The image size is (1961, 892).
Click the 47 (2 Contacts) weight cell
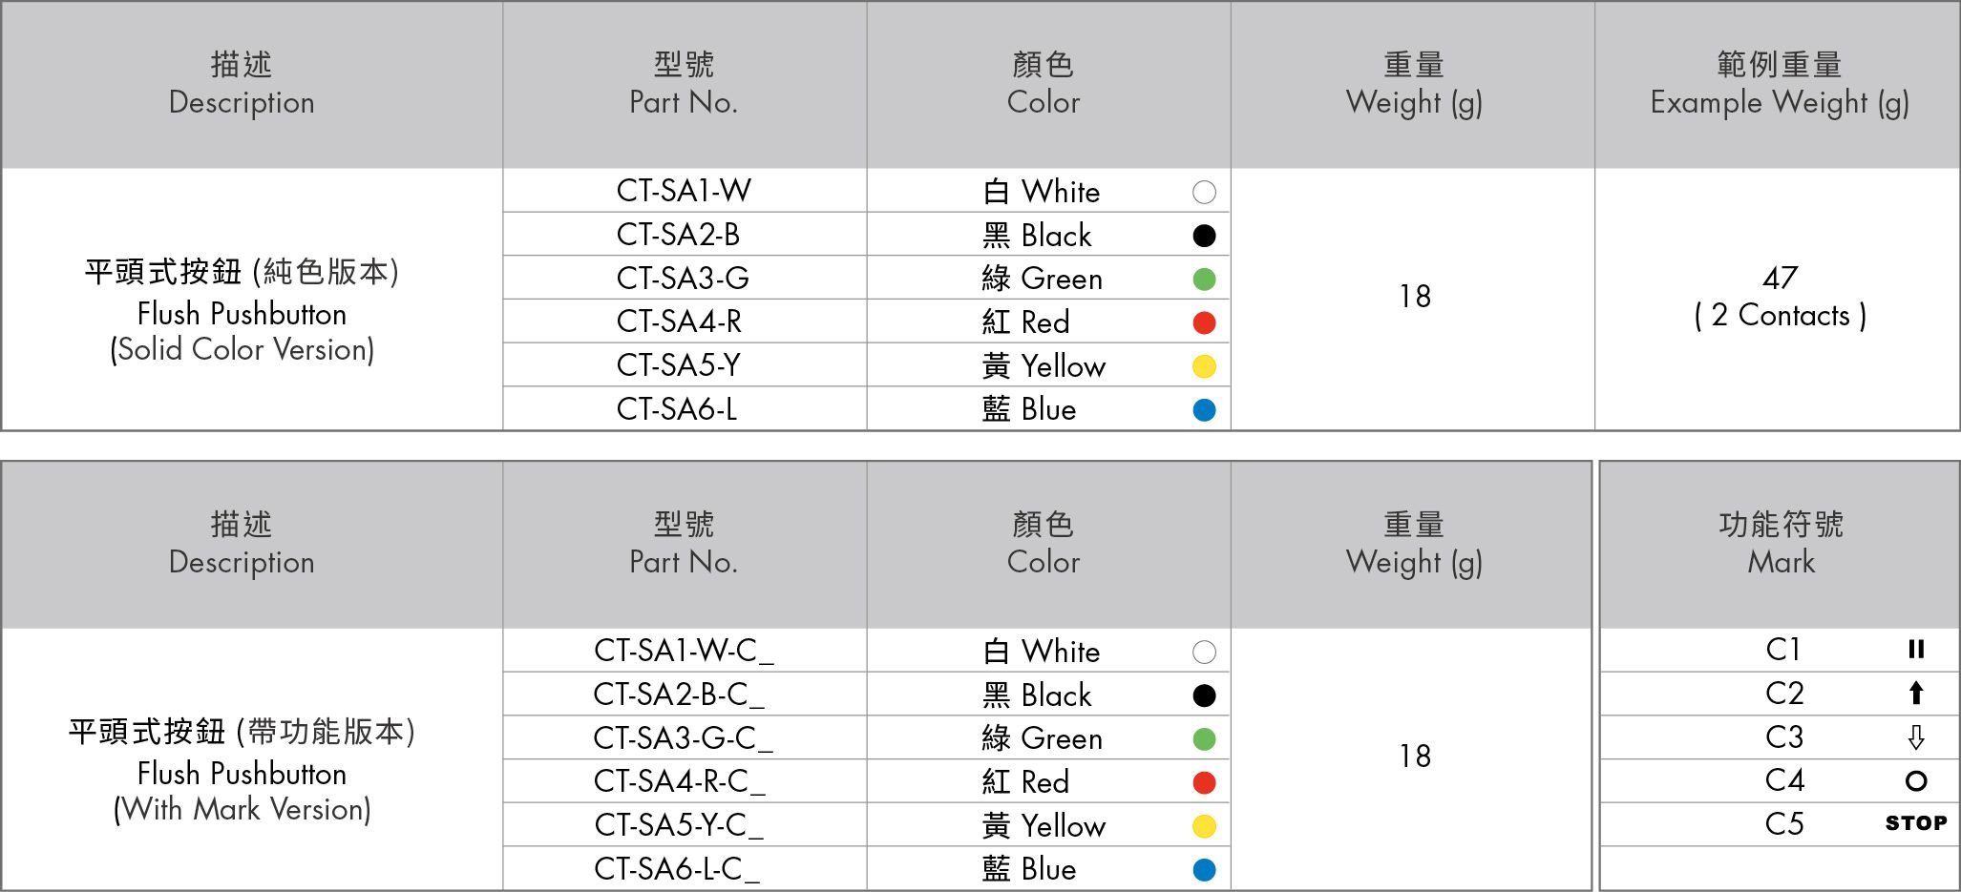pos(1779,297)
